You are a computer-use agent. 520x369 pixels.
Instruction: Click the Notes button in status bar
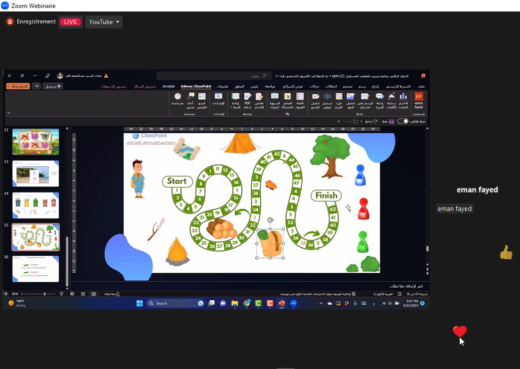[112, 294]
